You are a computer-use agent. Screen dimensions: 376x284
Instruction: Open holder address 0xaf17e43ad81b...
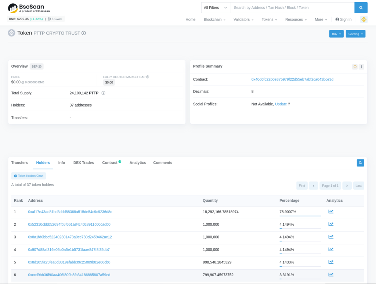(70, 212)
